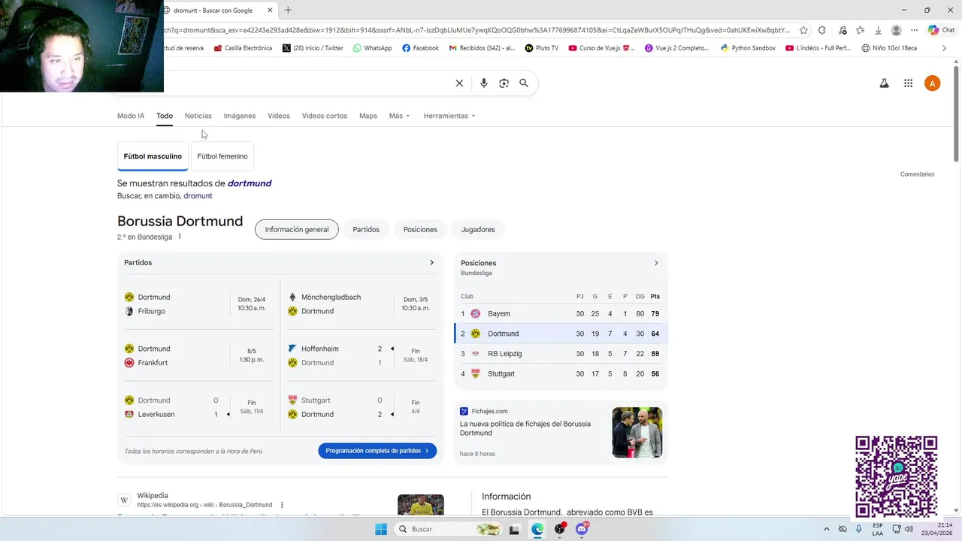Select the Posiciones chip
The image size is (962, 541).
(420, 229)
